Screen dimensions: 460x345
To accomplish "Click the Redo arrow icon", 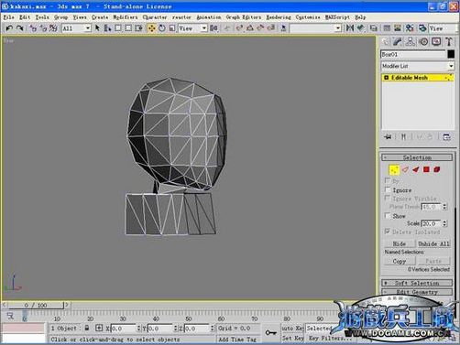I will click(x=20, y=28).
